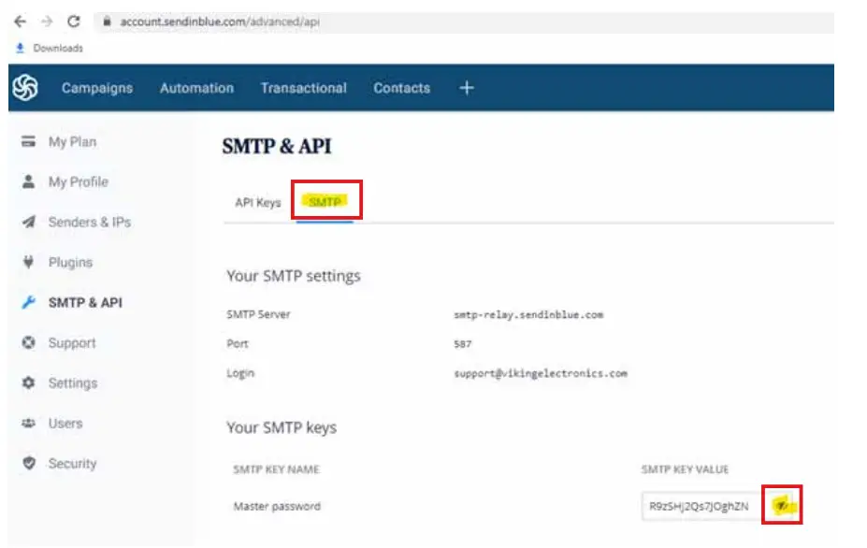The width and height of the screenshot is (867, 548).
Task: Click the SMTP KEY VALUE column header
Action: pos(685,469)
